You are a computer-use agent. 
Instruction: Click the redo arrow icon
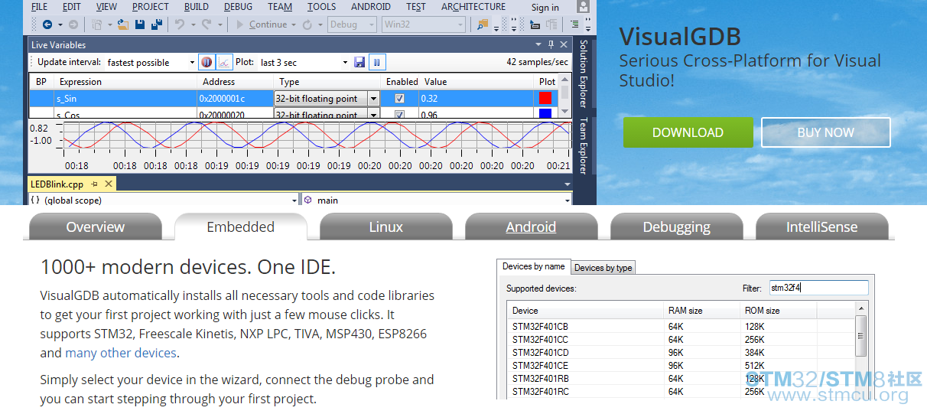[x=207, y=24]
